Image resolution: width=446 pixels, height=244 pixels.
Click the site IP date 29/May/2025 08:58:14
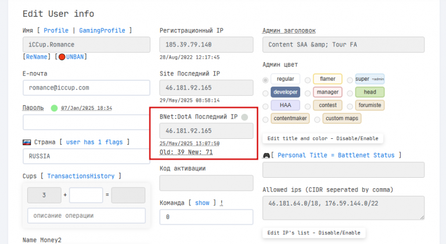pos(190,101)
